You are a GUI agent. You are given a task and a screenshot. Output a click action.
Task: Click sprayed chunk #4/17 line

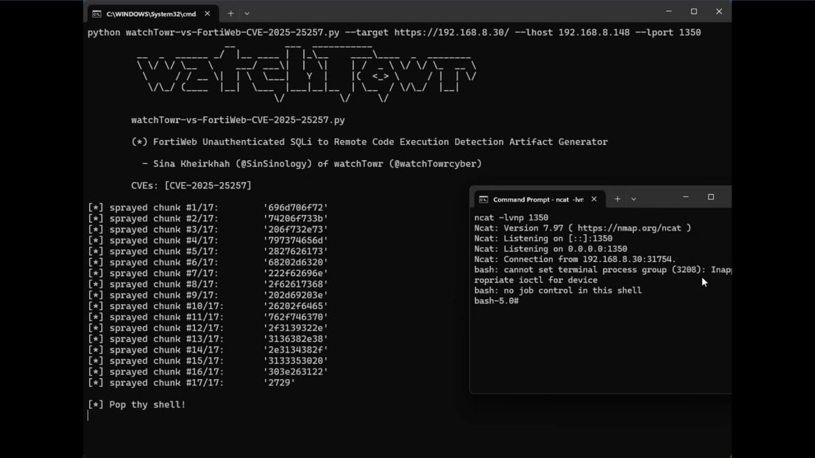pyautogui.click(x=208, y=240)
